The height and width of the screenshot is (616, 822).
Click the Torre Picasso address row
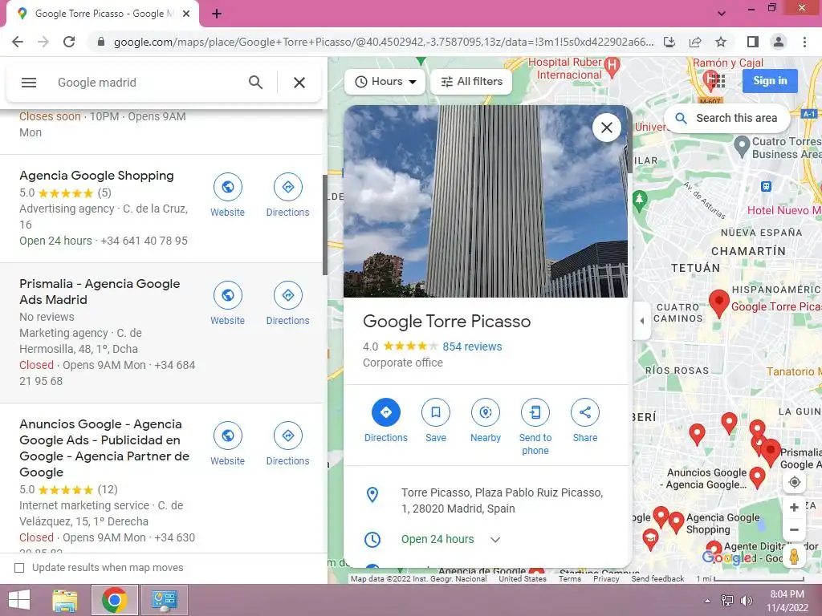point(486,500)
